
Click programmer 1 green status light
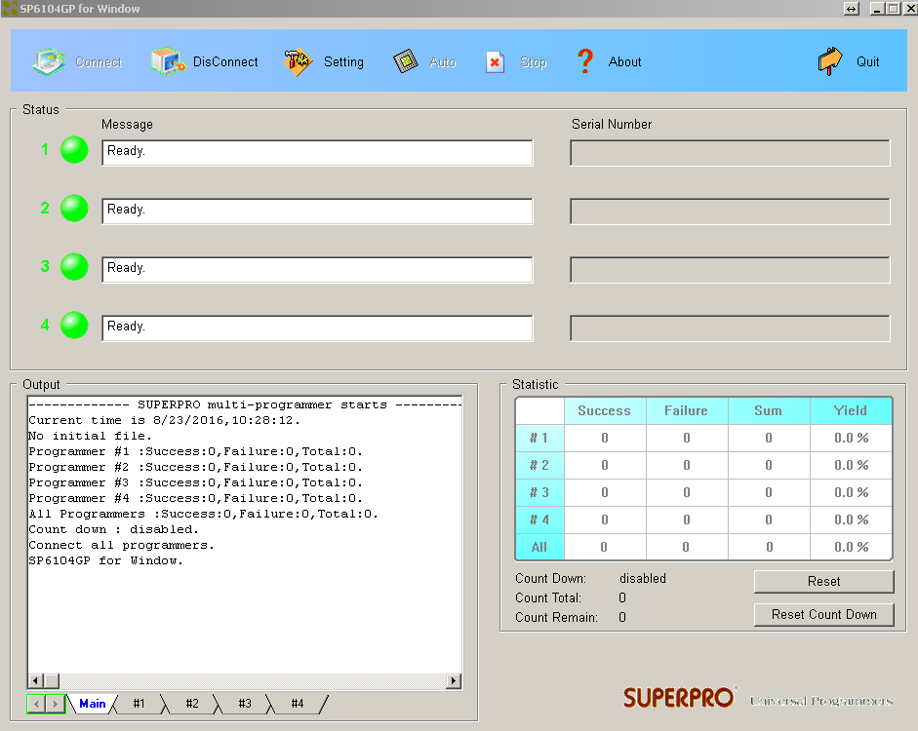click(x=74, y=150)
